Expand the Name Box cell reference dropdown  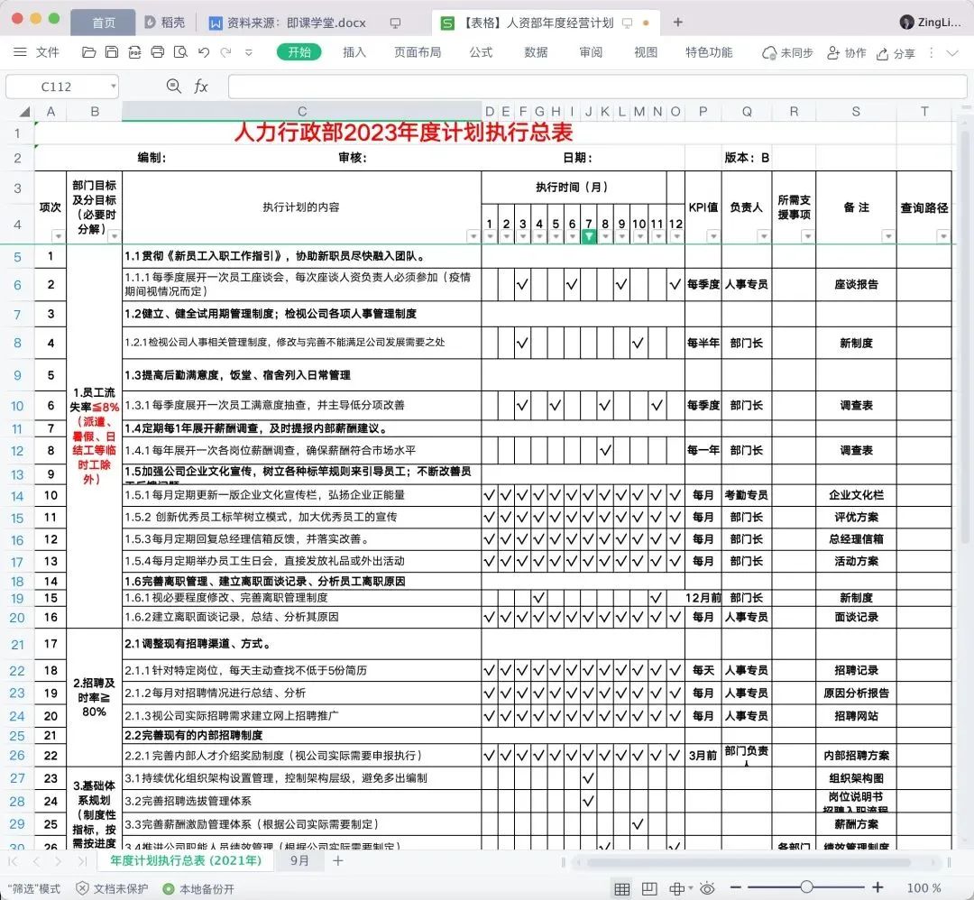click(113, 87)
